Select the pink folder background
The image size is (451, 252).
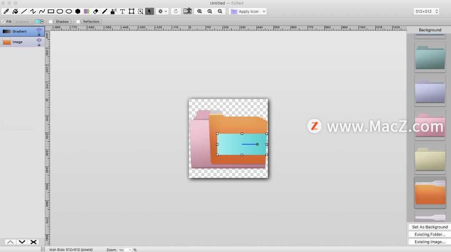tap(430, 125)
